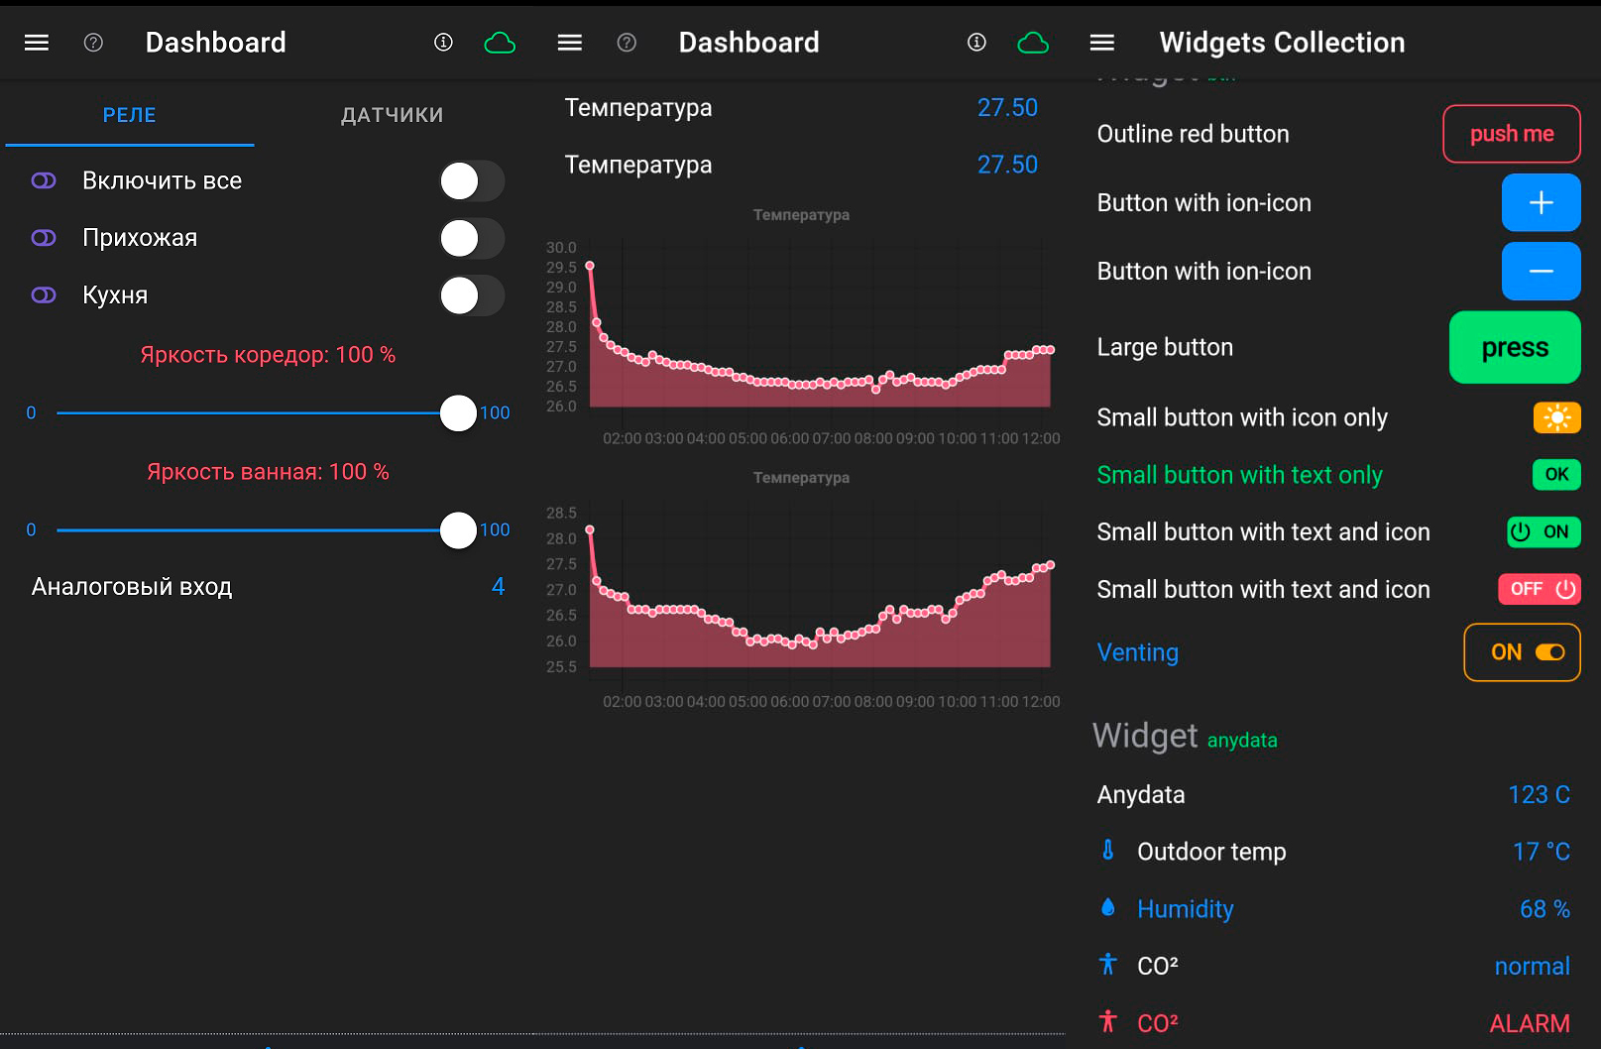The width and height of the screenshot is (1601, 1049).
Task: Select the РЕЛЕ tab
Action: 130,115
